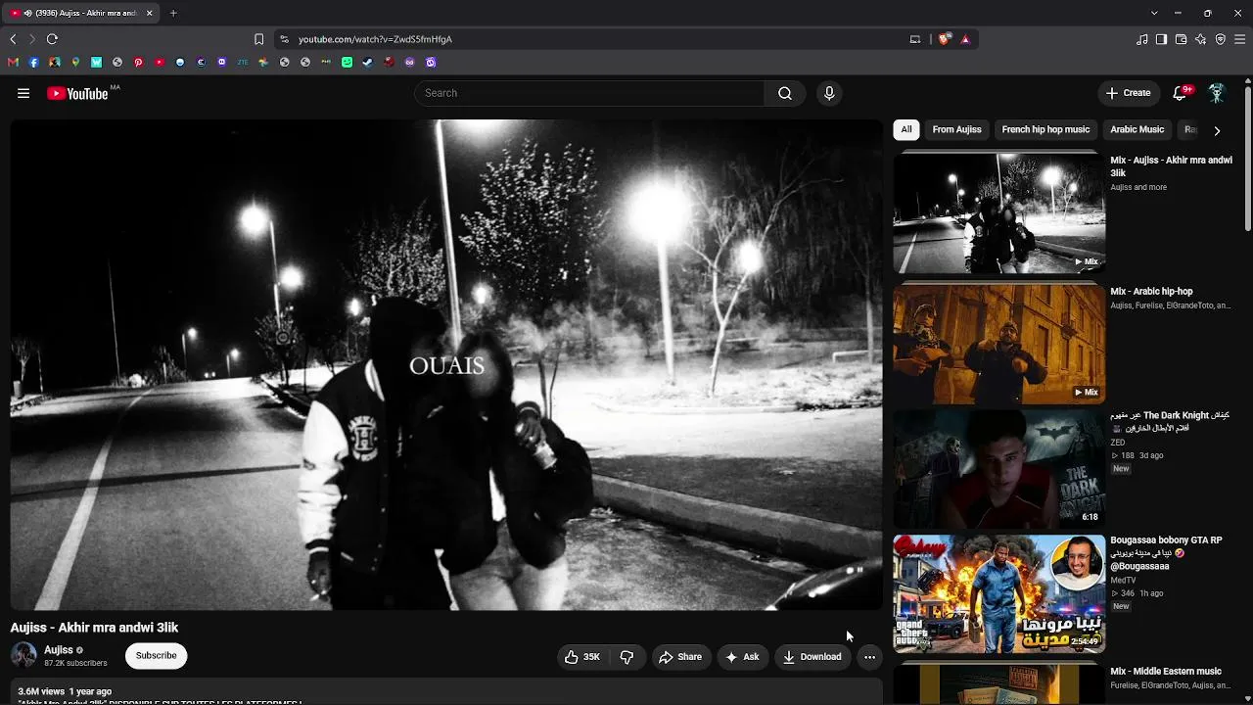Open the tab search dropdown chevron
Screen dimensions: 1253x705
(1154, 13)
